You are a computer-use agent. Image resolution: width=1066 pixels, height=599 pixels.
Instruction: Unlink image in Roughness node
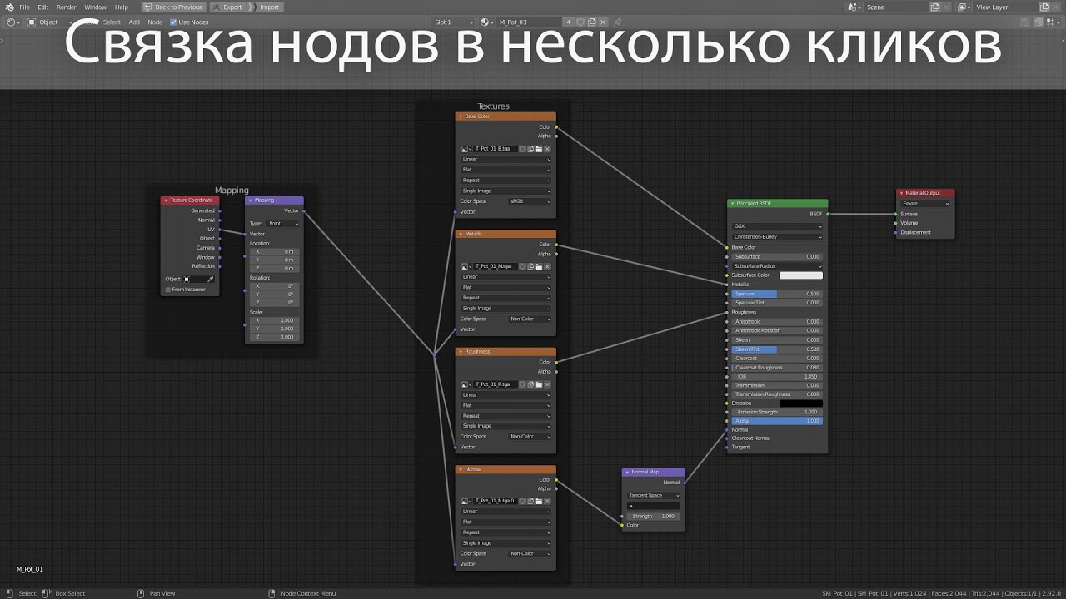547,384
